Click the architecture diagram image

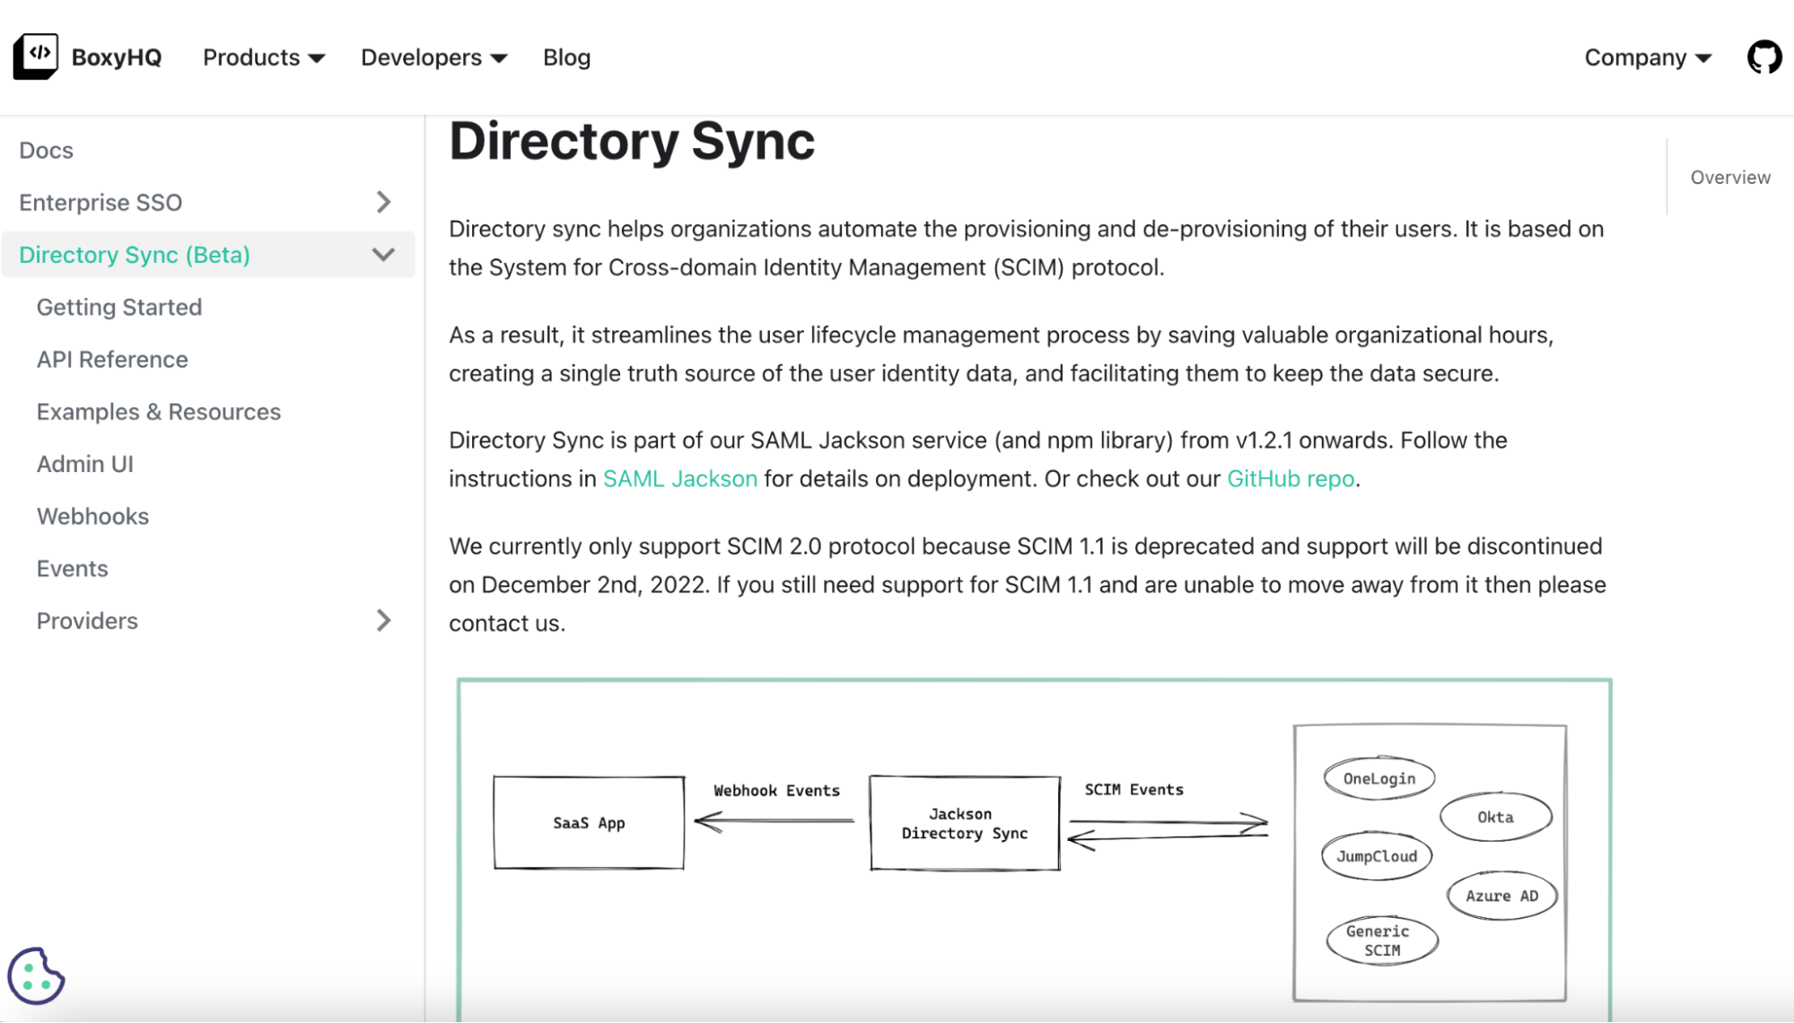click(1034, 850)
